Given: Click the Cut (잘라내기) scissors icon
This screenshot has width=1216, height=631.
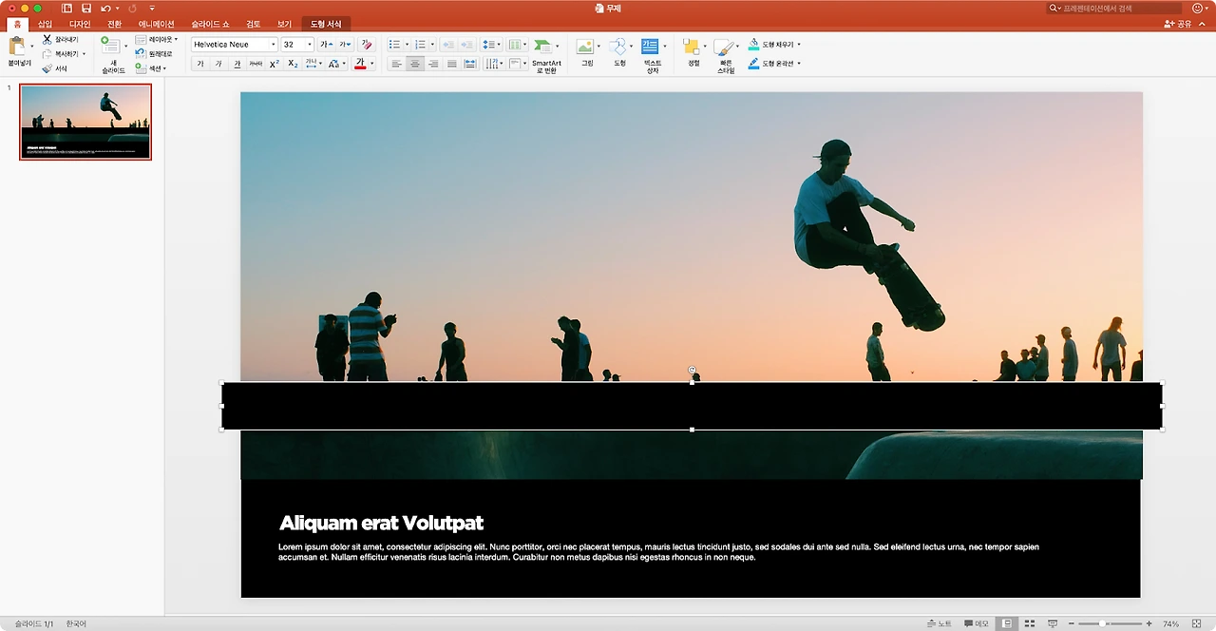Looking at the screenshot, I should [47, 40].
